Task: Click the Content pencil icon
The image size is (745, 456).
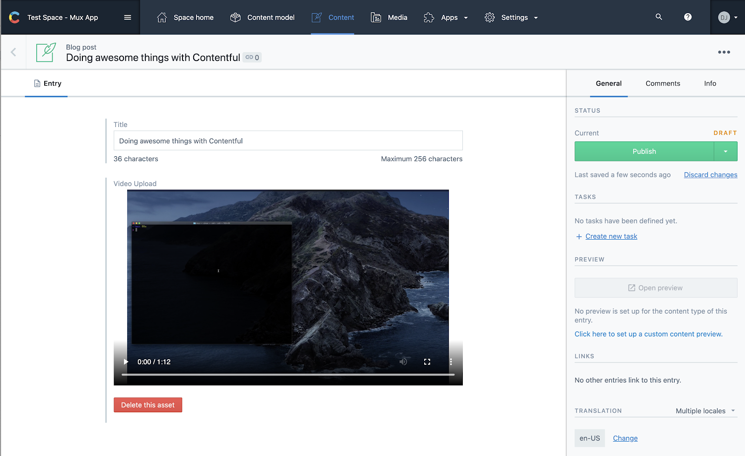Action: (317, 17)
